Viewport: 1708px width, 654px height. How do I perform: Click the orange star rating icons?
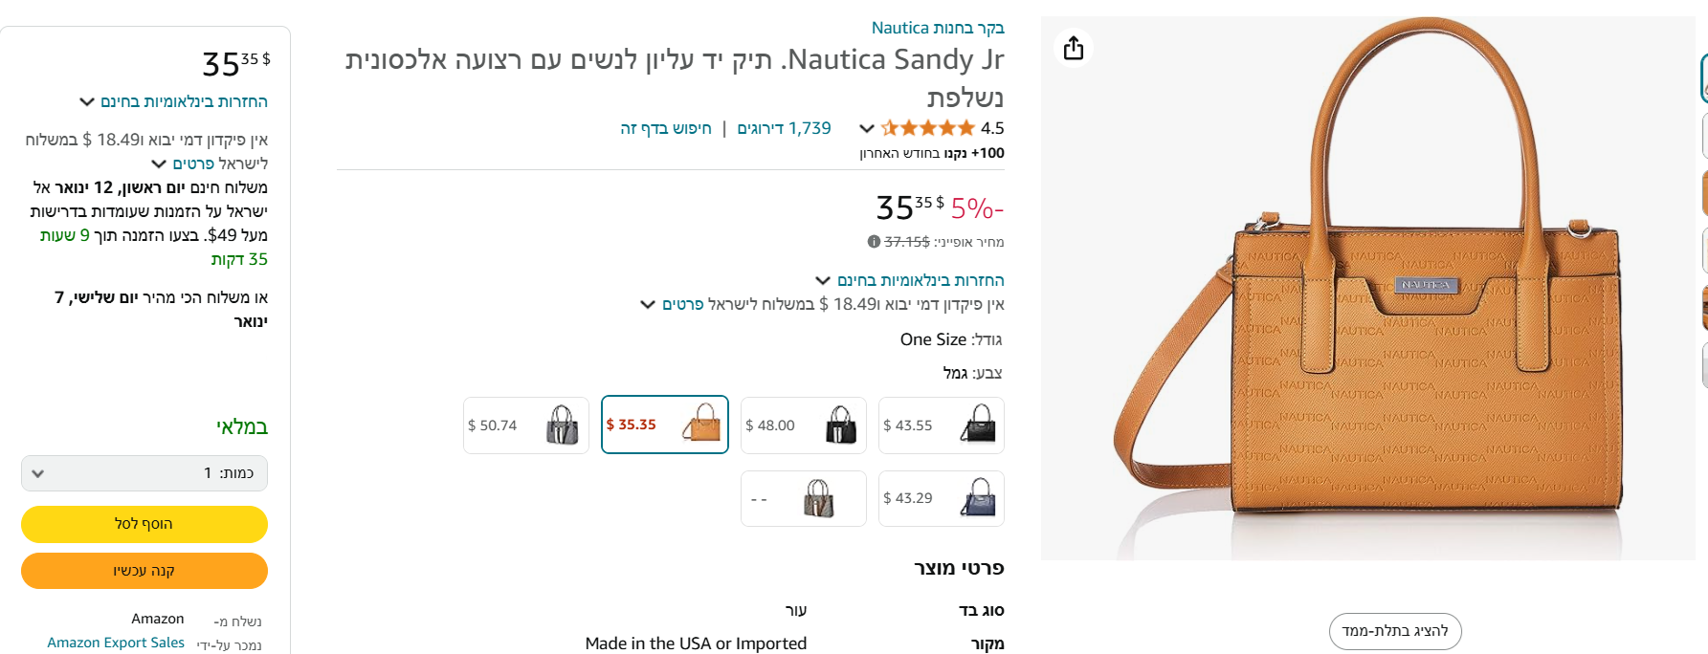coord(927,128)
